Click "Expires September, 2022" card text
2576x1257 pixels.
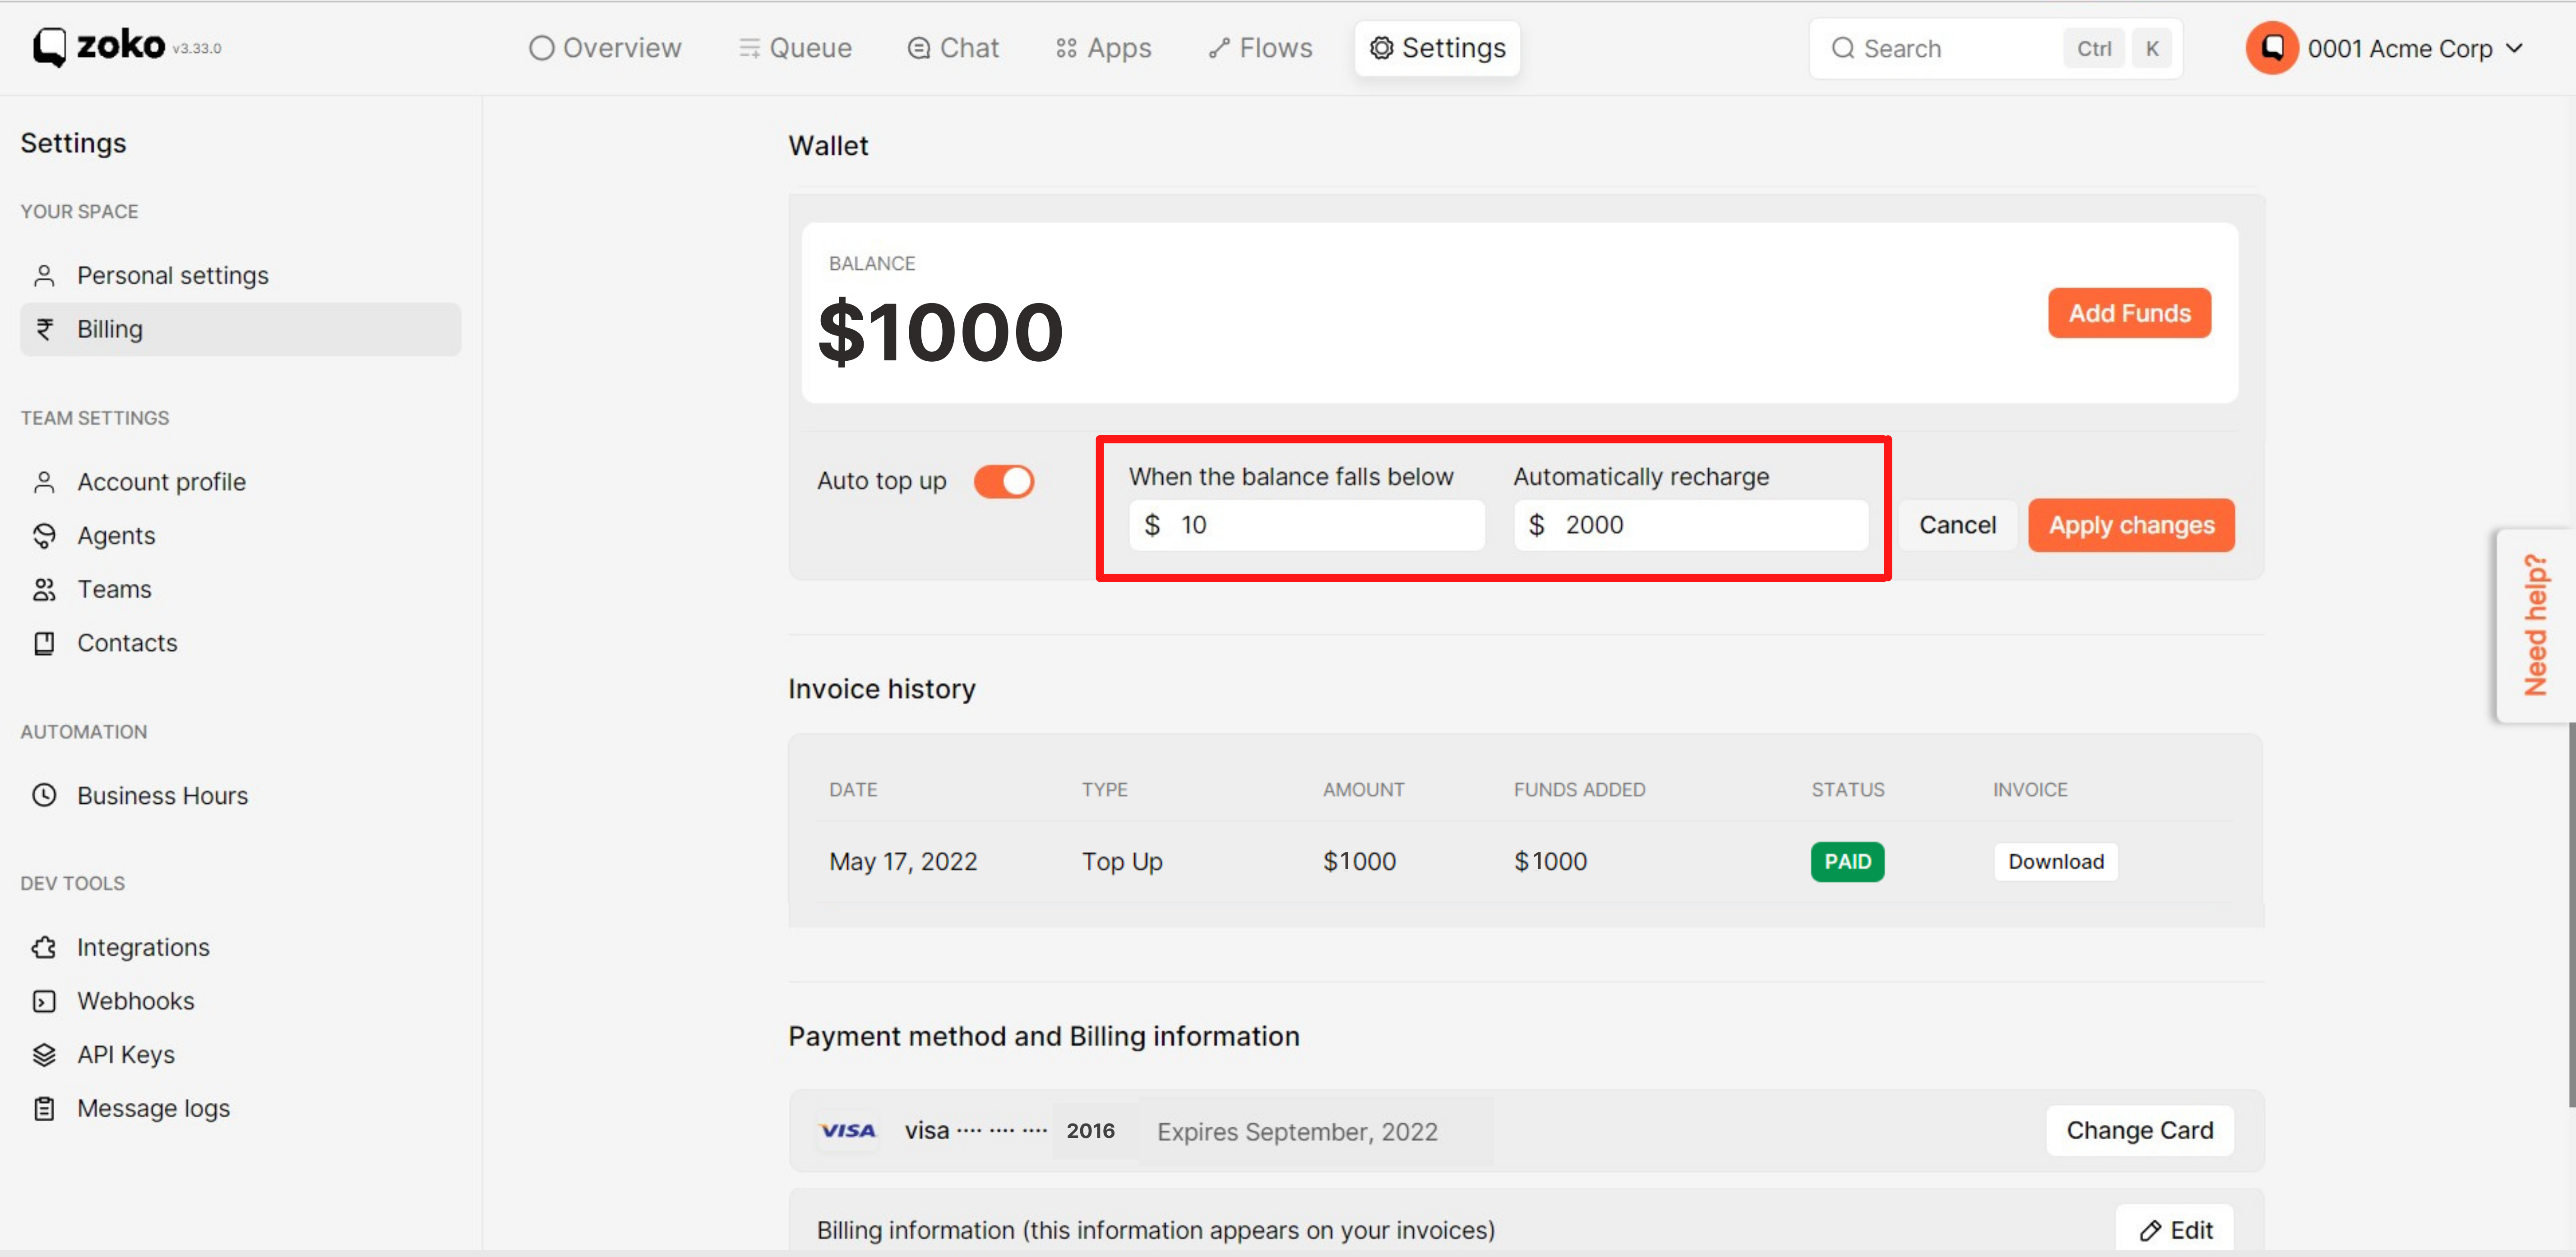coord(1297,1132)
